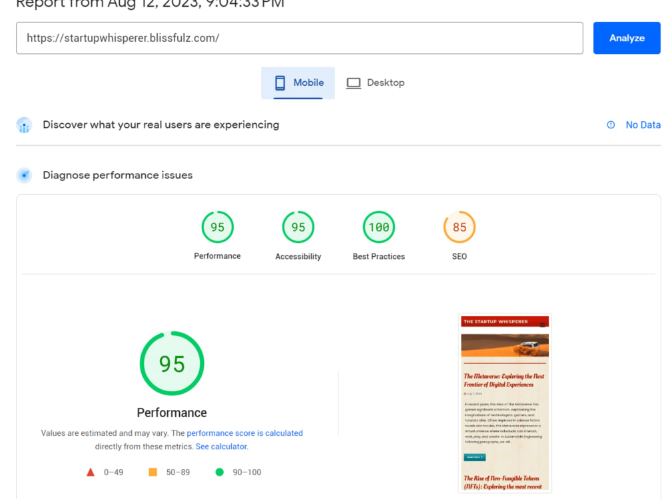
Task: Click the '0–49' legend text
Action: click(x=113, y=472)
